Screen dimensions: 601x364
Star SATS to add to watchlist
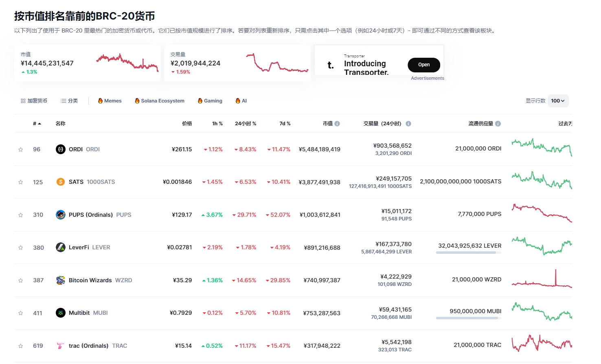[20, 182]
